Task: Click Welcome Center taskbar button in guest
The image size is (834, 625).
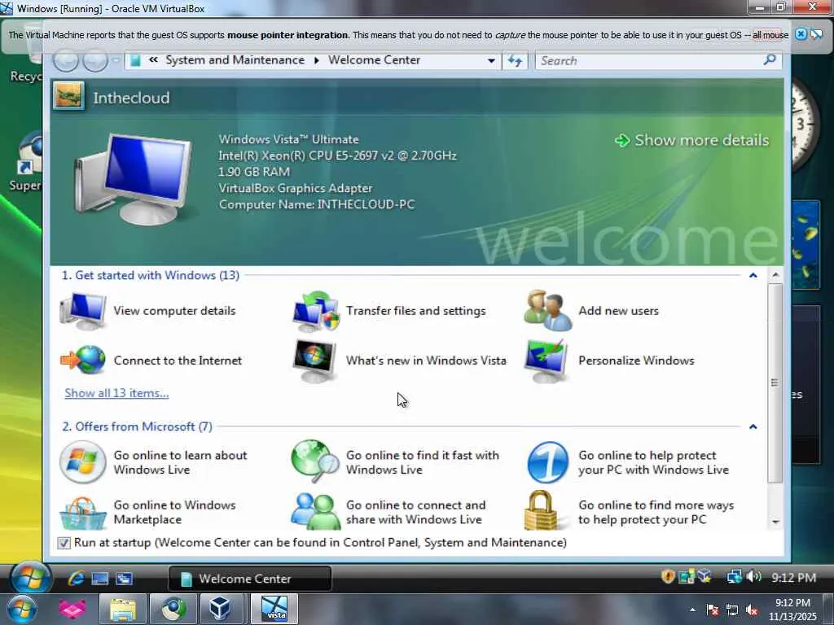Action: pyautogui.click(x=249, y=579)
